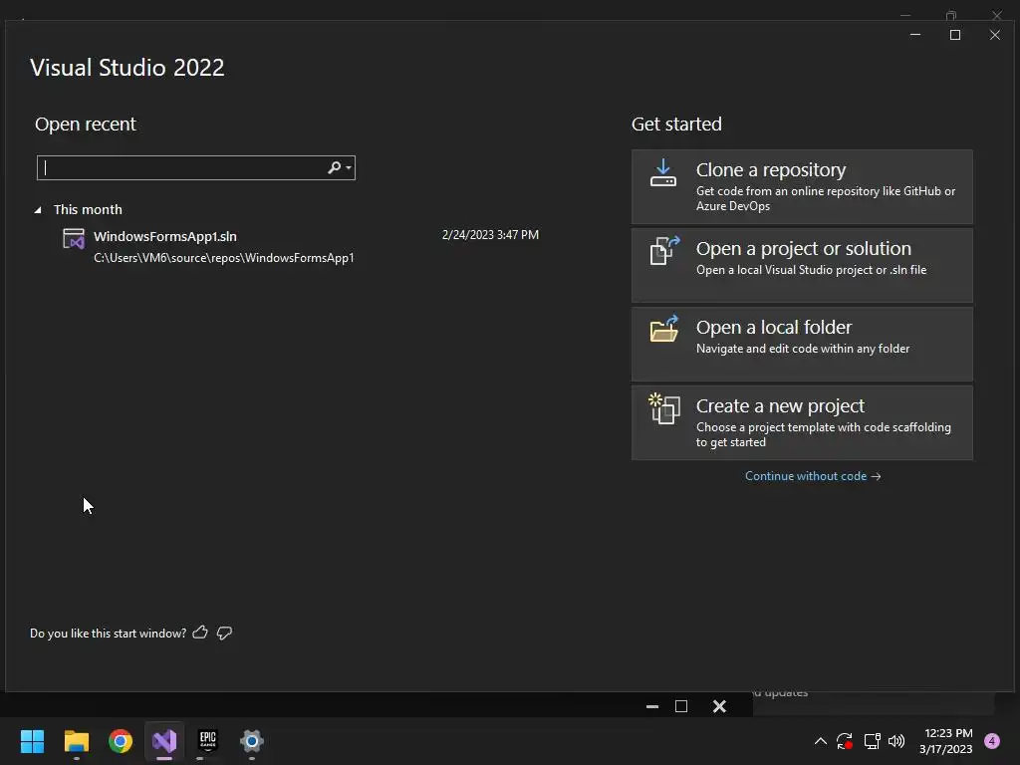Click the Create a new project button
The height and width of the screenshot is (765, 1020).
(x=802, y=422)
